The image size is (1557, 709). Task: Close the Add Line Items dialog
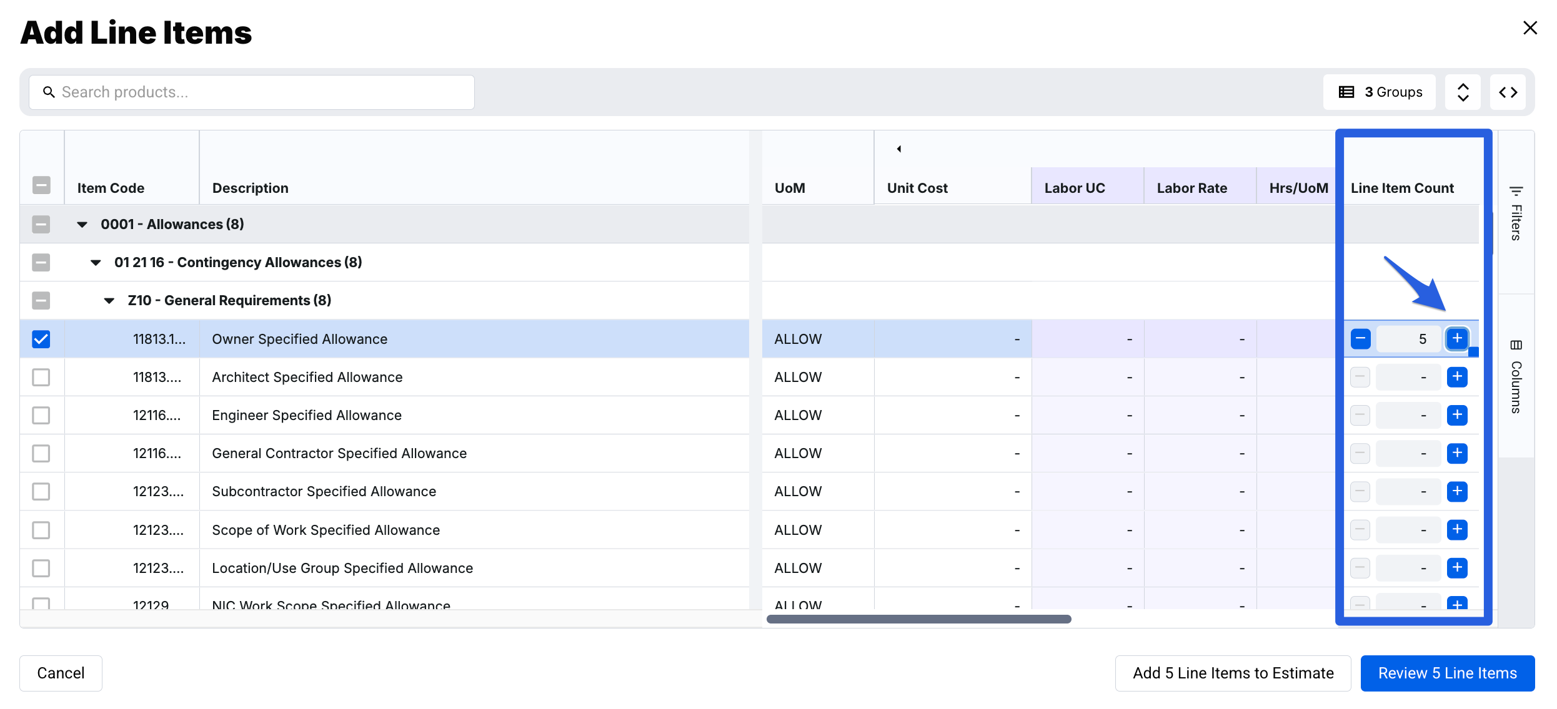pos(1530,28)
